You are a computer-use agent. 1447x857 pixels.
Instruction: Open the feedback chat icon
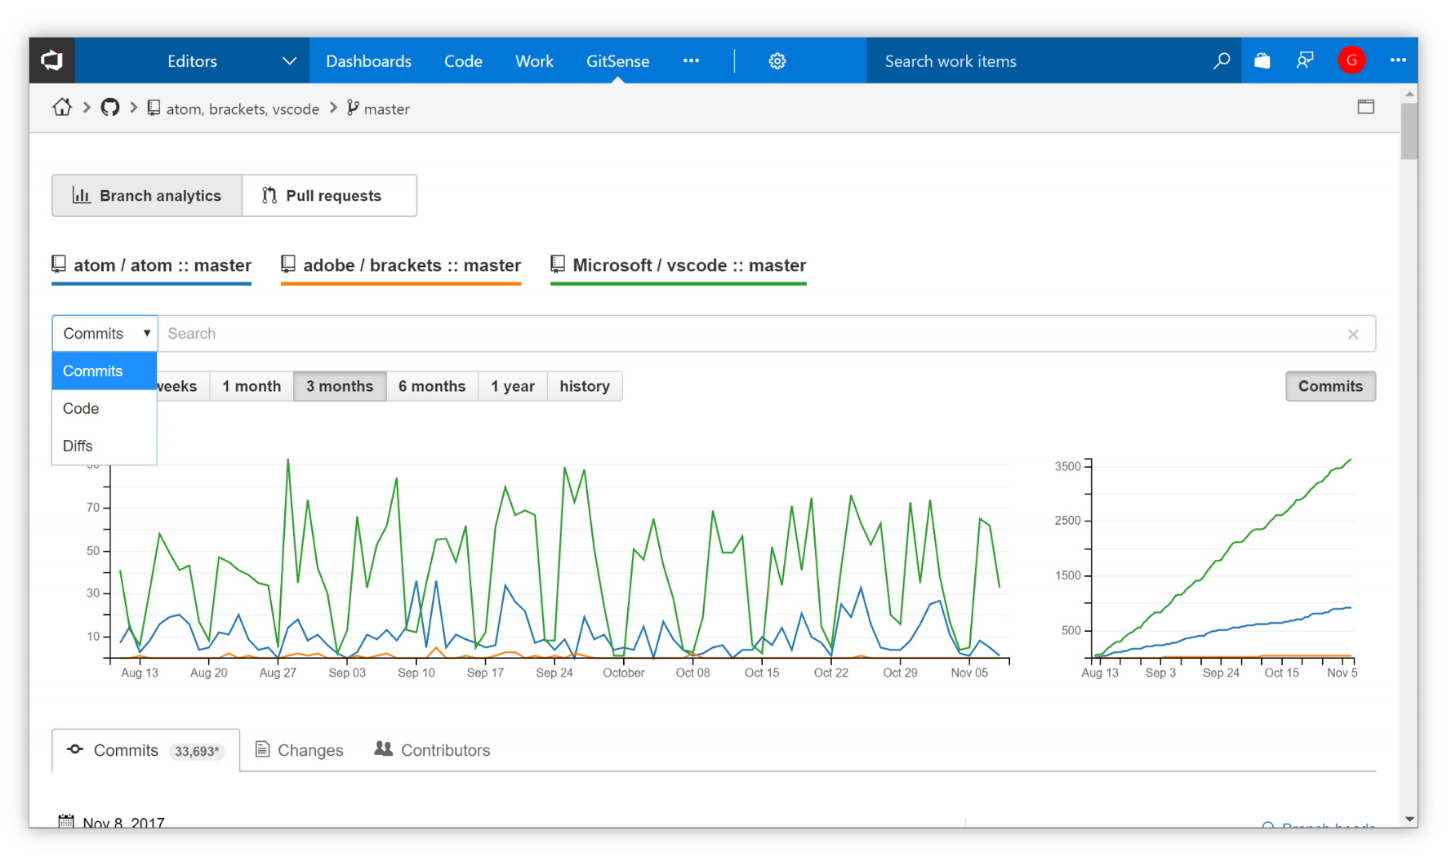coord(1305,61)
